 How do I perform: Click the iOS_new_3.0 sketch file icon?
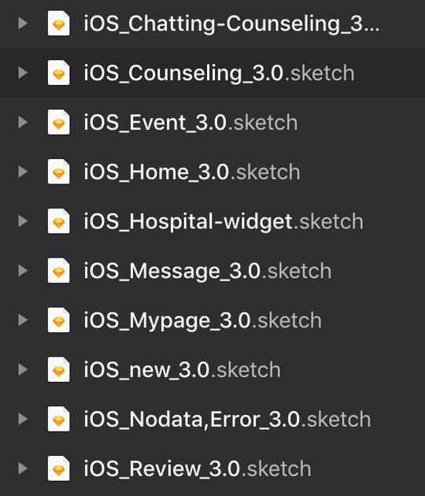(x=58, y=369)
